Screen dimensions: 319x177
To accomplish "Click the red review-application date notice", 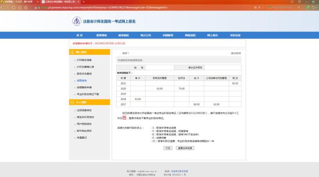I will click(x=99, y=43).
